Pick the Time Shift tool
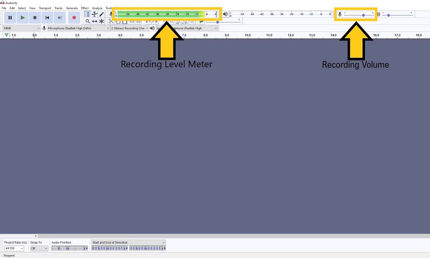The height and width of the screenshot is (258, 430). pos(95,21)
